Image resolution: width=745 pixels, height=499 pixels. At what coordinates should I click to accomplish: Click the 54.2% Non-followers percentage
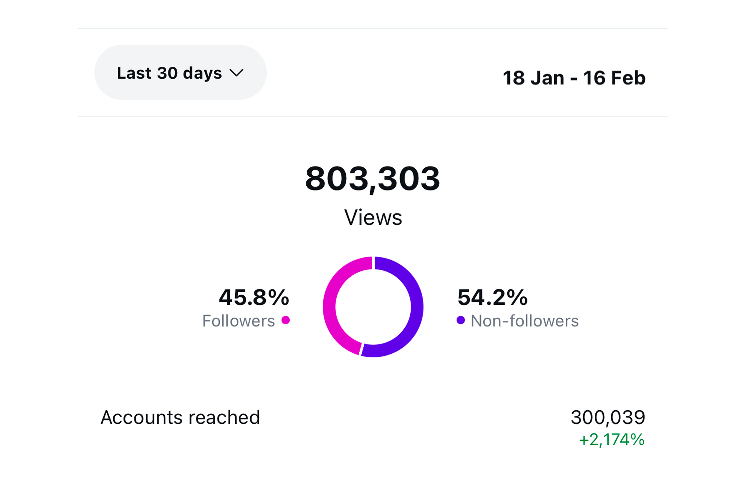[492, 298]
